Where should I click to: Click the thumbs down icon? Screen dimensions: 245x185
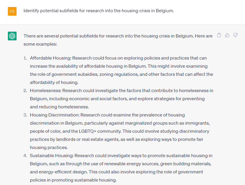coord(235,36)
